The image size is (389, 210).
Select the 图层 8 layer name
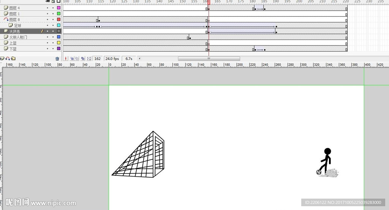tap(14, 20)
